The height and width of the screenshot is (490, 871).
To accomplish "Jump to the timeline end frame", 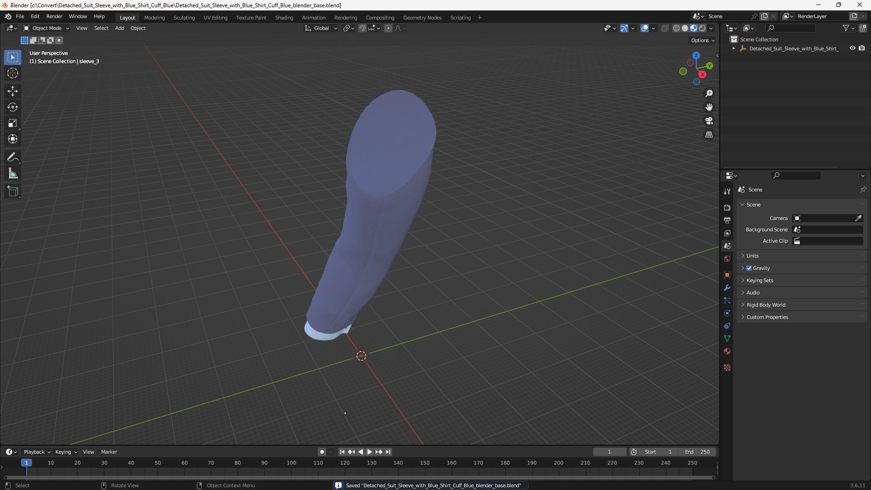I will tap(388, 452).
